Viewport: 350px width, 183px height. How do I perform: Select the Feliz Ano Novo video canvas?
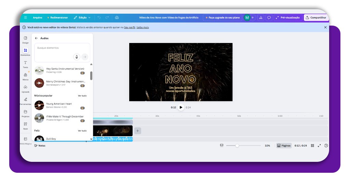pyautogui.click(x=181, y=72)
